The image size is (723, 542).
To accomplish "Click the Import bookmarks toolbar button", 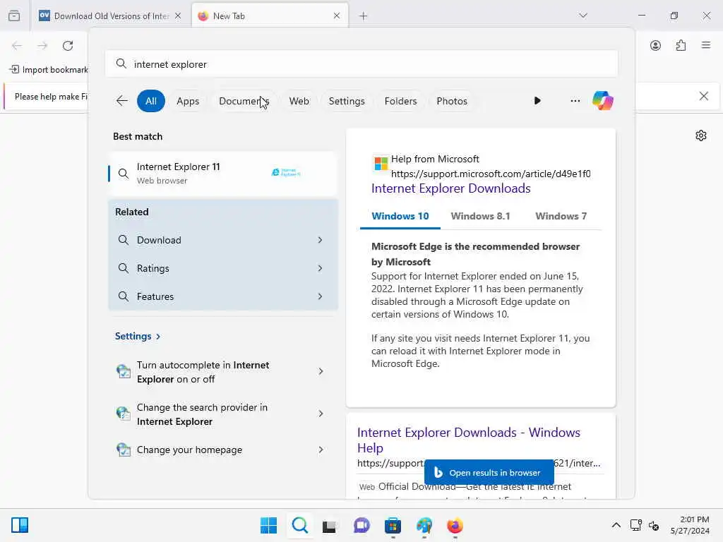I will click(x=49, y=70).
